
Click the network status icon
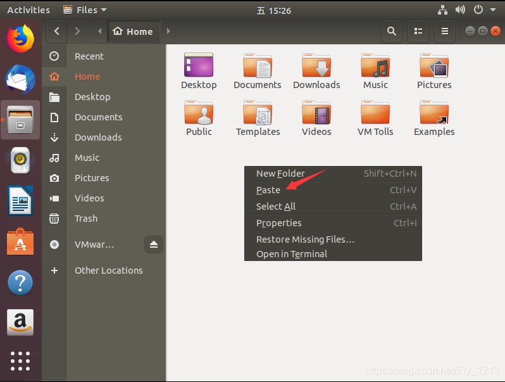tap(442, 10)
